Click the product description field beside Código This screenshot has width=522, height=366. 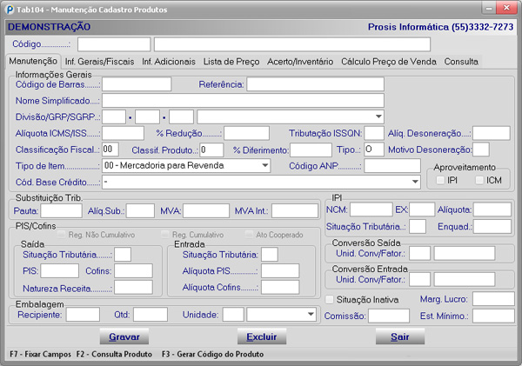292,44
